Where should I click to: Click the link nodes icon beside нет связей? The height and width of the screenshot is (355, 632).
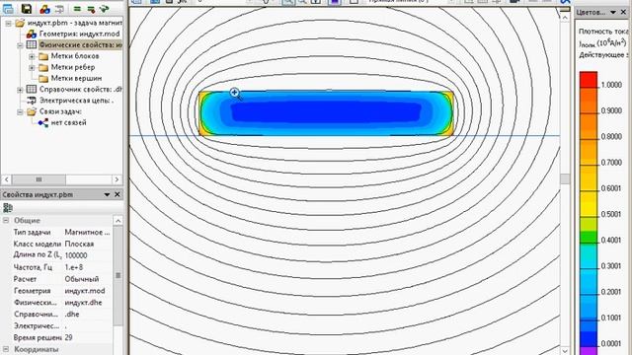click(x=43, y=122)
